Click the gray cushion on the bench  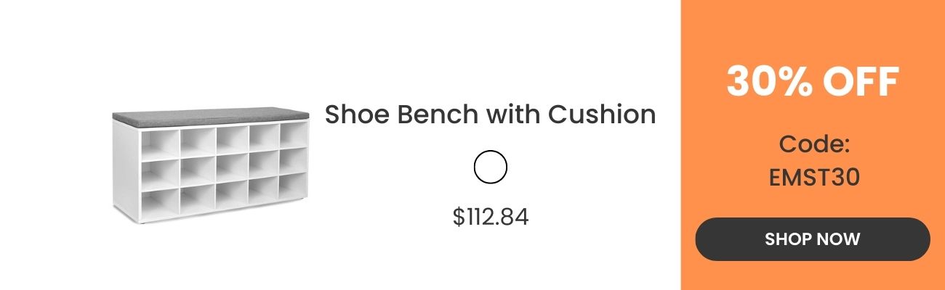211,115
